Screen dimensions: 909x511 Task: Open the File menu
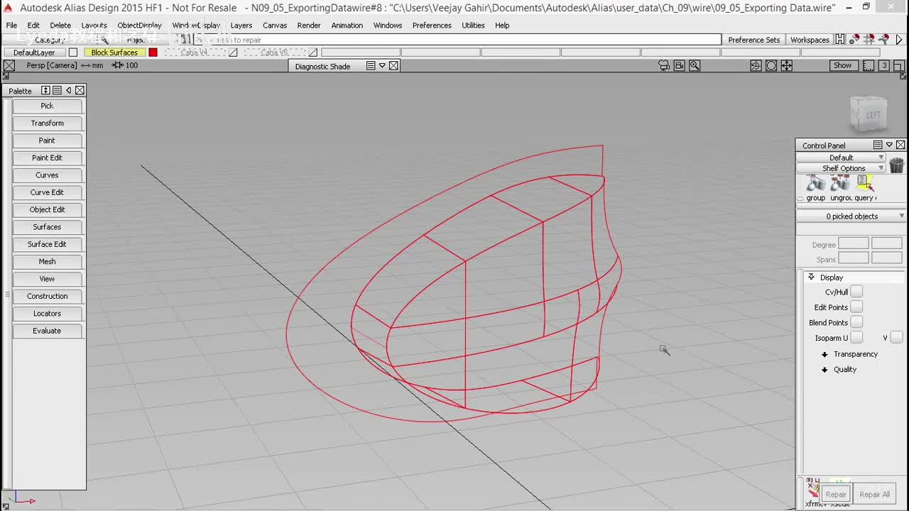(x=11, y=25)
